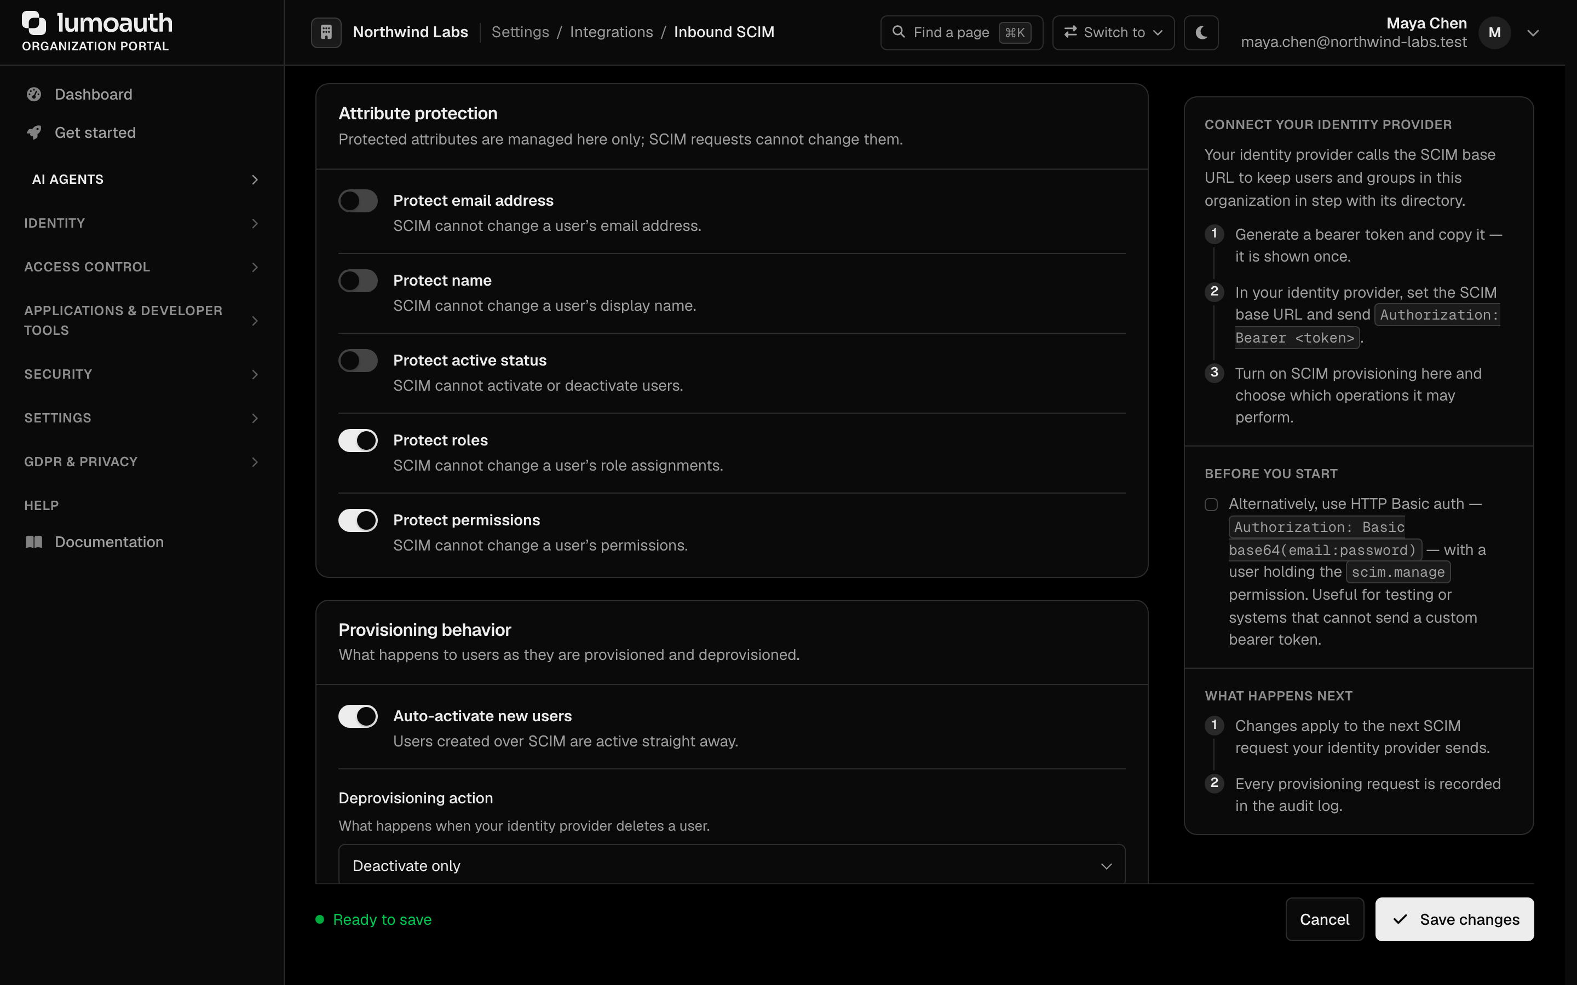Enable Protect name toggle
The height and width of the screenshot is (985, 1577).
point(358,281)
